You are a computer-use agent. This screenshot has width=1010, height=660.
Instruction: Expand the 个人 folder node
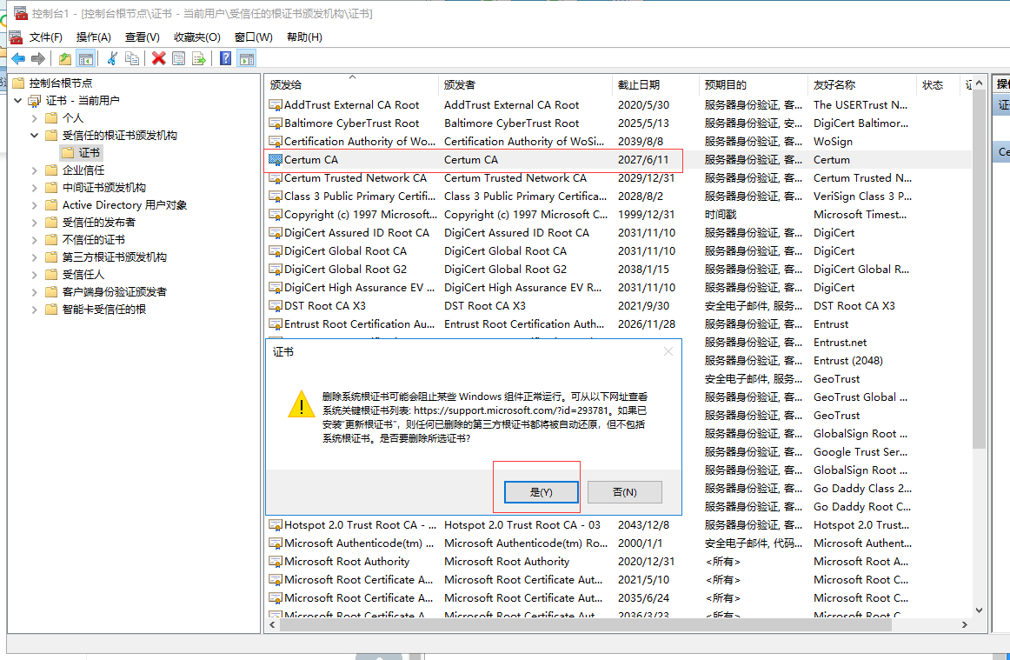pyautogui.click(x=35, y=118)
